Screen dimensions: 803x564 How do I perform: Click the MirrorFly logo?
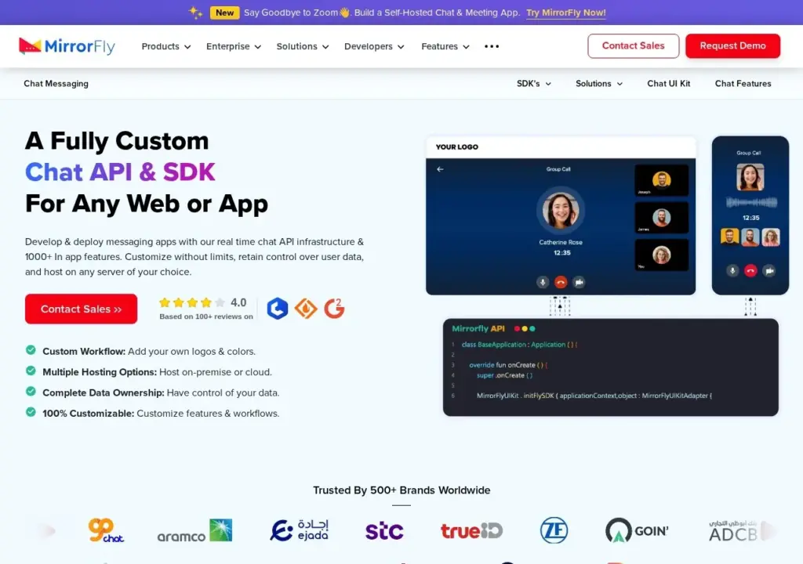pyautogui.click(x=67, y=46)
